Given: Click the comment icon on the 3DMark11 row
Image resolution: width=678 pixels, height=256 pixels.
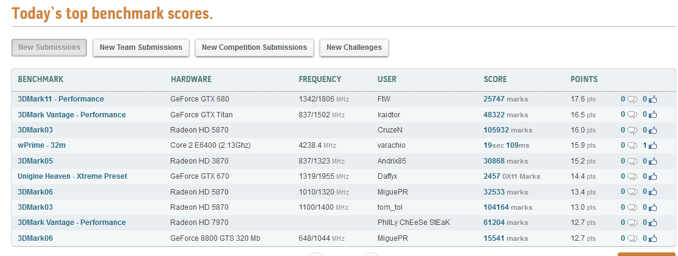Looking at the screenshot, I should pyautogui.click(x=632, y=99).
